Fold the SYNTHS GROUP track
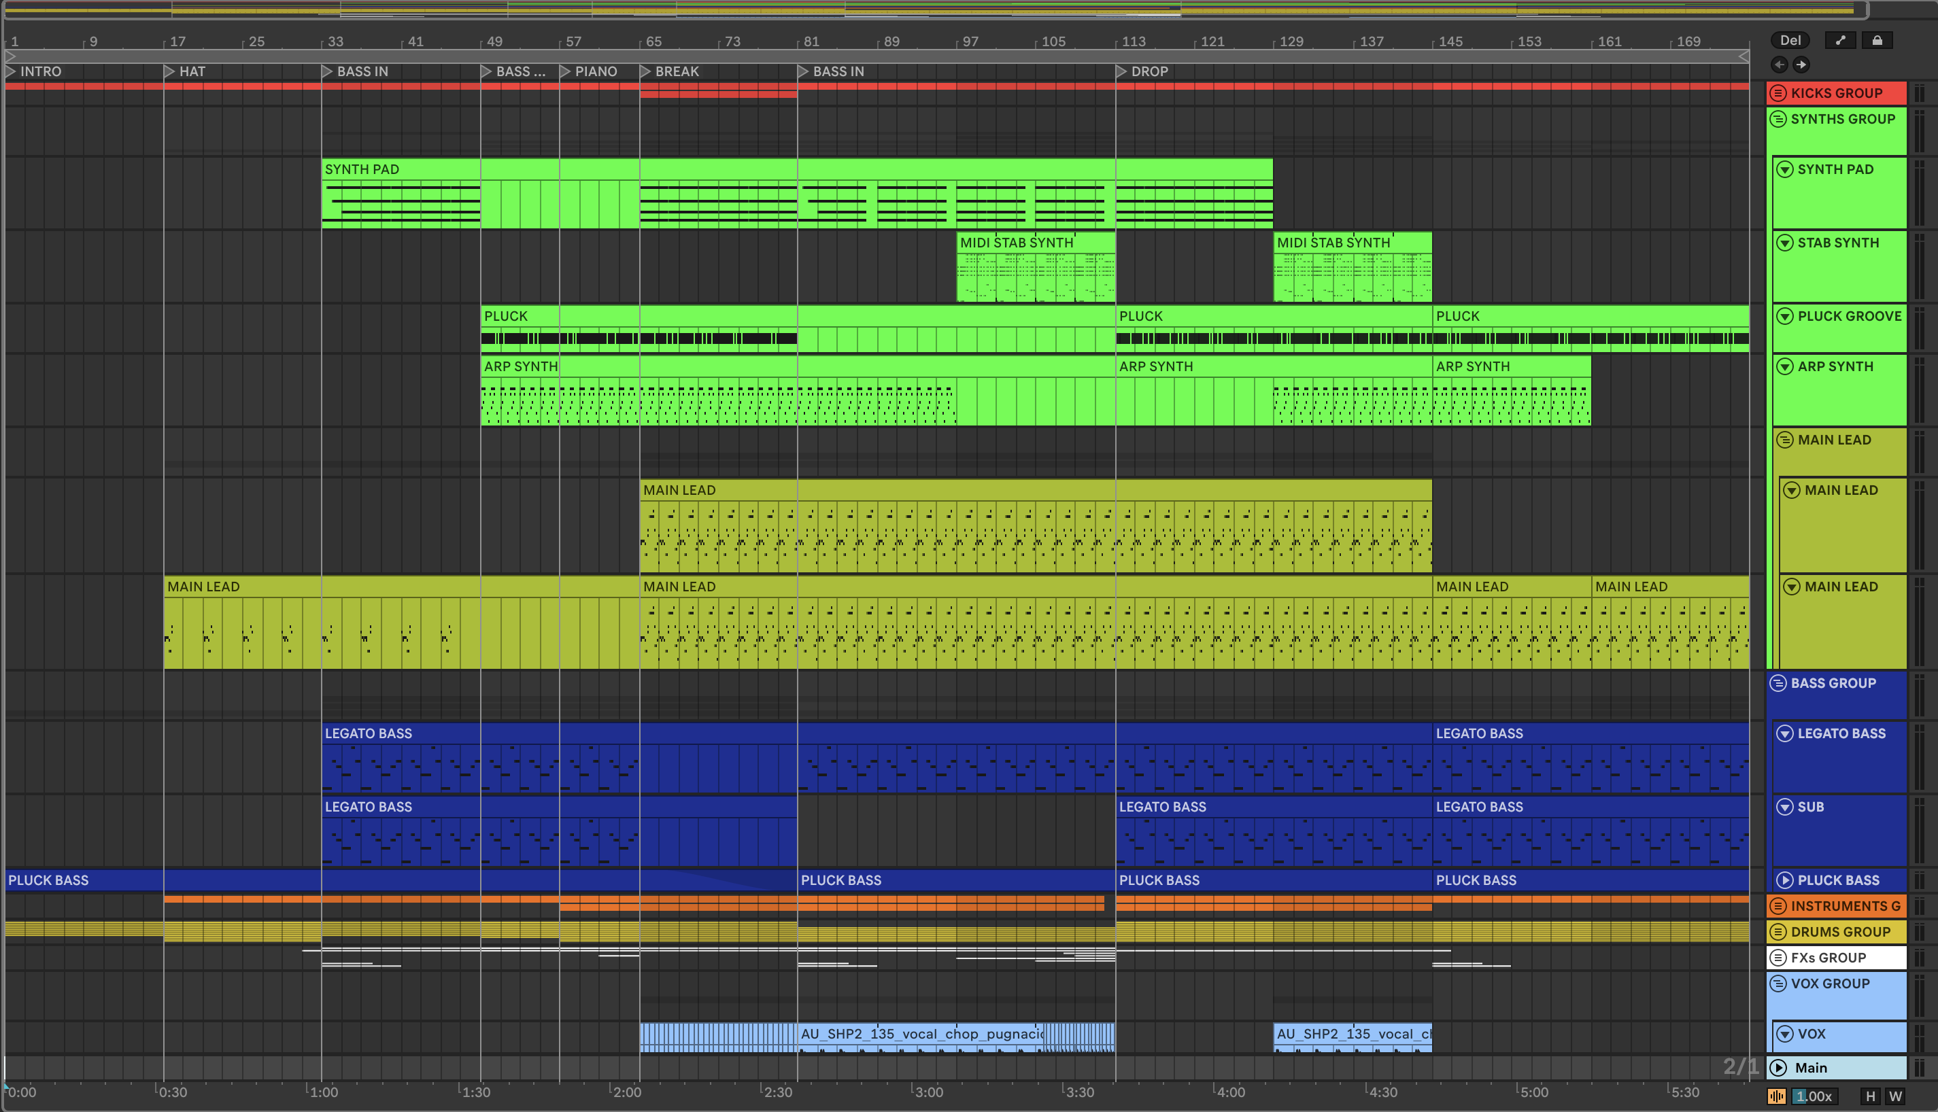This screenshot has width=1938, height=1112. [x=1778, y=119]
